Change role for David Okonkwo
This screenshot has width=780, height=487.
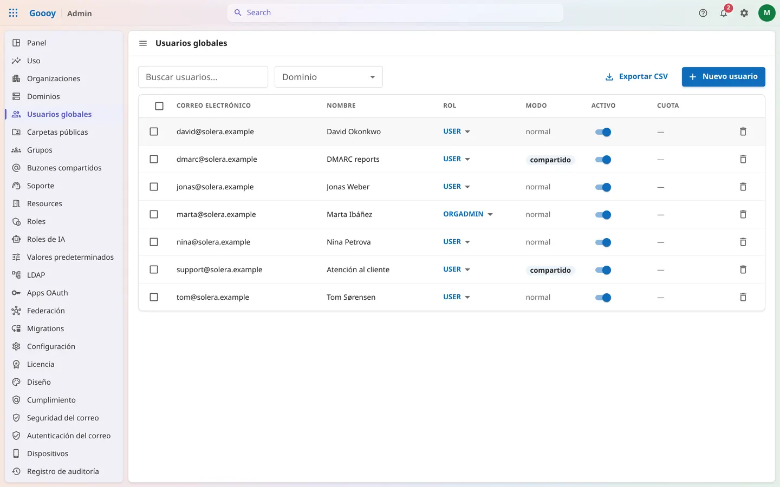point(457,131)
